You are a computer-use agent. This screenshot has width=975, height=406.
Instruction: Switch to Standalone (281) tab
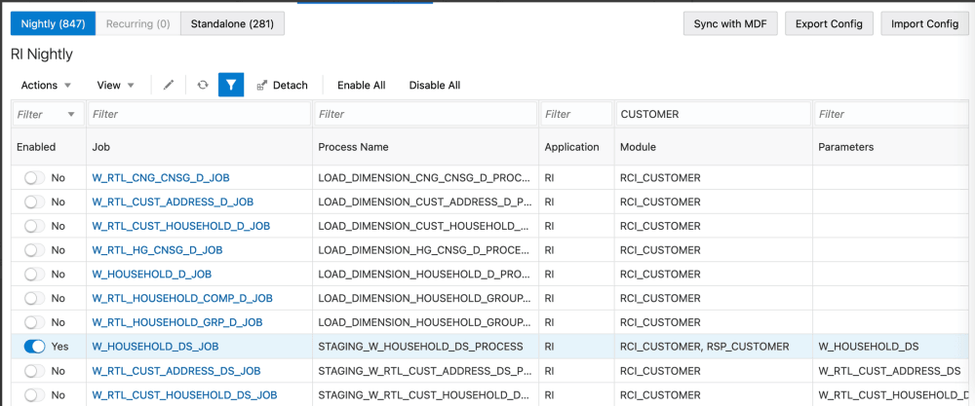click(232, 24)
